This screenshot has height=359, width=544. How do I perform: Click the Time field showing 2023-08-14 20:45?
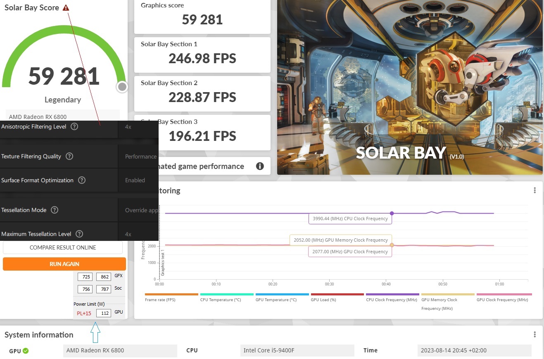pyautogui.click(x=474, y=350)
